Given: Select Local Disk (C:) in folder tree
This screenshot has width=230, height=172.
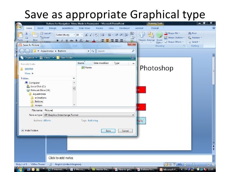Looking at the screenshot, I should pos(36,86).
